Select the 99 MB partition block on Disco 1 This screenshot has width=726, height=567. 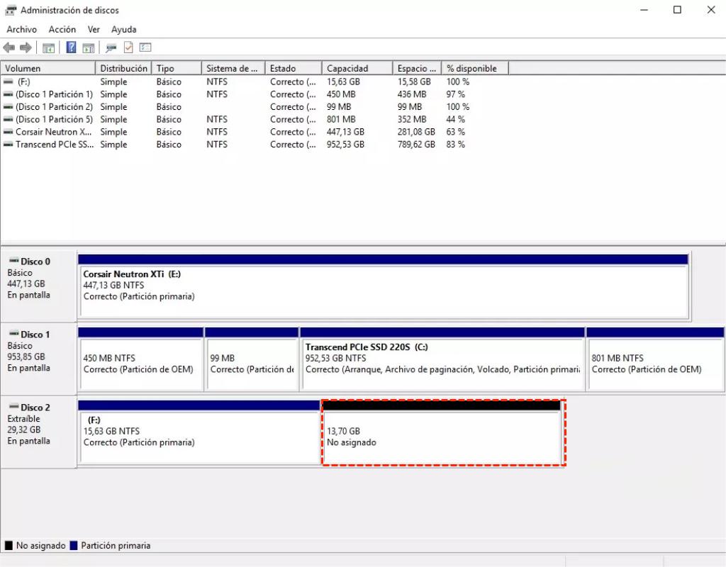(252, 359)
